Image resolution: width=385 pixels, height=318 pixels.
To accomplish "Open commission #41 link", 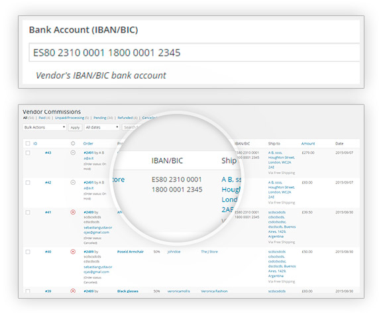I will coord(48,212).
